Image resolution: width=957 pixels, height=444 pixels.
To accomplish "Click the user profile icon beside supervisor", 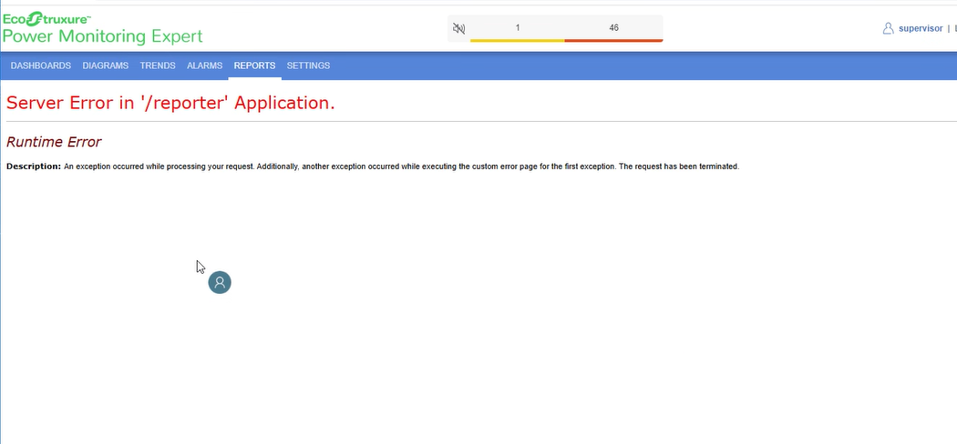I will tap(888, 28).
